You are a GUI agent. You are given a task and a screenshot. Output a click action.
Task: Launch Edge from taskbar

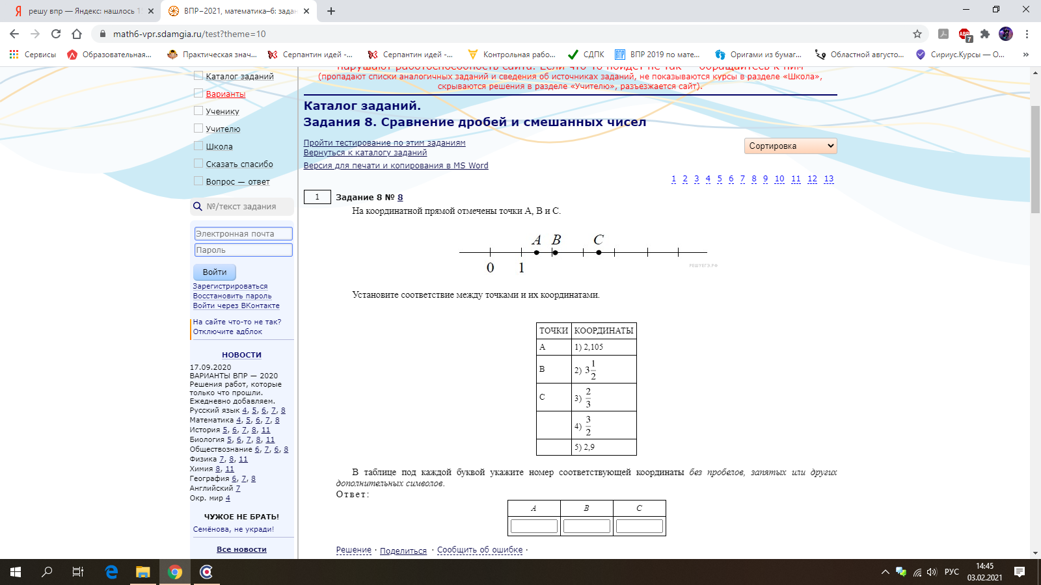point(111,572)
